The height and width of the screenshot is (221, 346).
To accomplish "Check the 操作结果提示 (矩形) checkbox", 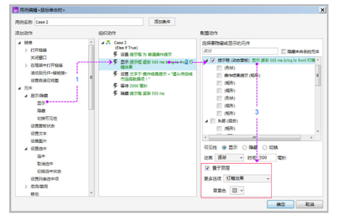I will point(219,76).
